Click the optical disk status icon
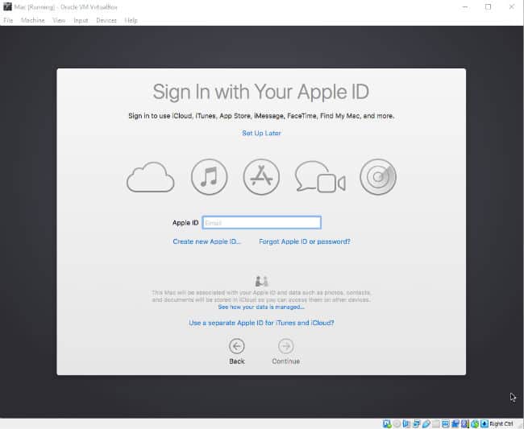This screenshot has width=524, height=429. coord(397,424)
